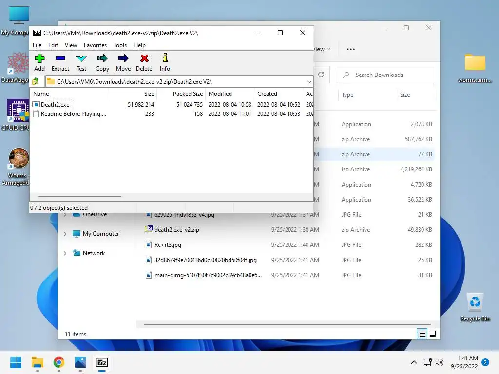Expand the OneDrive tree node

point(65,215)
